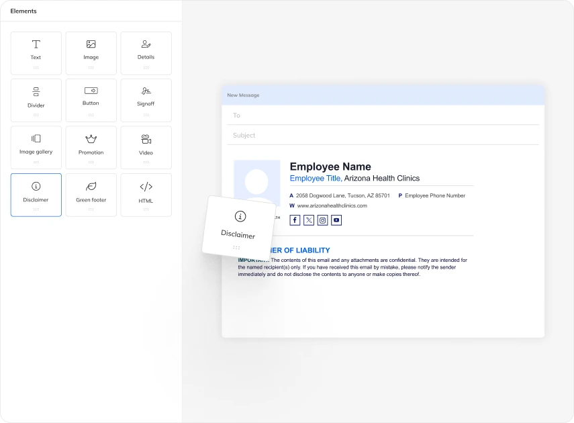
Task: Open the Facebook social icon in signature
Action: (295, 220)
